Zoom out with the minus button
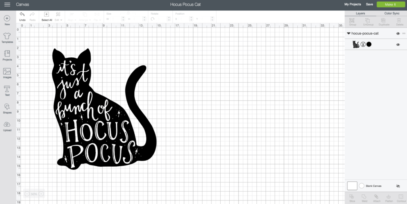The image size is (407, 204). pyautogui.click(x=27, y=194)
